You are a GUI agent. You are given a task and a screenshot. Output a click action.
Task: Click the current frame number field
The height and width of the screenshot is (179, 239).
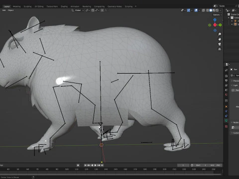183,165
